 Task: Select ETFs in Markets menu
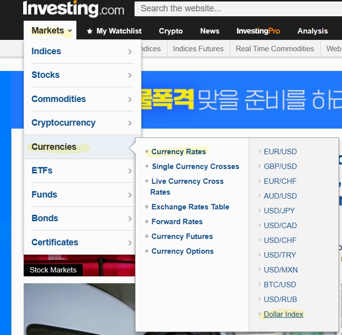(x=42, y=170)
